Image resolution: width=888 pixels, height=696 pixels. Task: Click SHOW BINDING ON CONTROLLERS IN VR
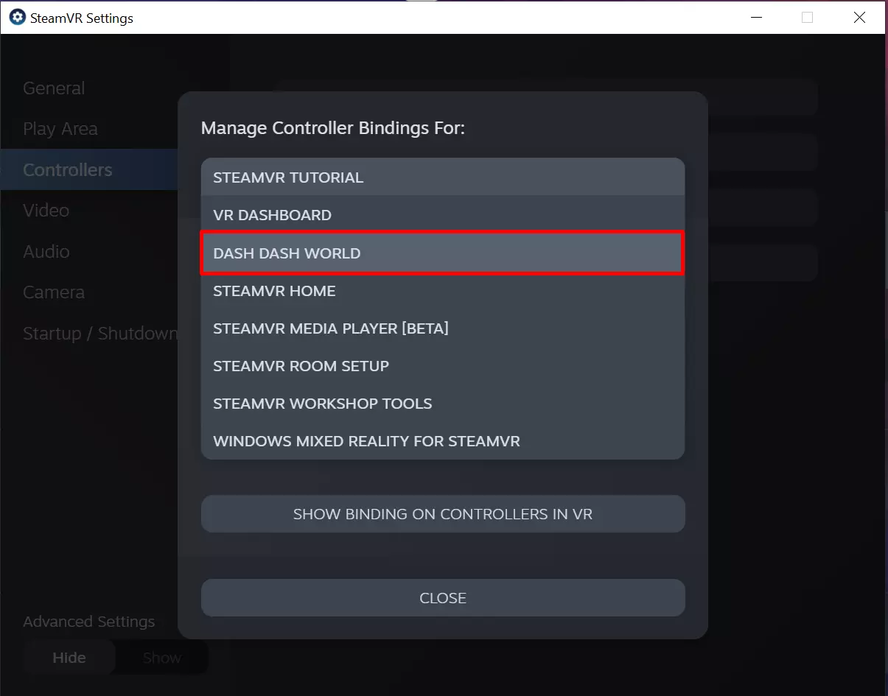pos(443,514)
